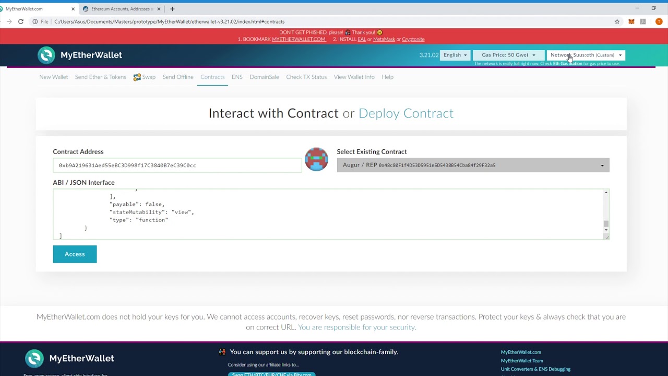Click You are responsible for your security link
The height and width of the screenshot is (376, 668).
click(x=357, y=327)
